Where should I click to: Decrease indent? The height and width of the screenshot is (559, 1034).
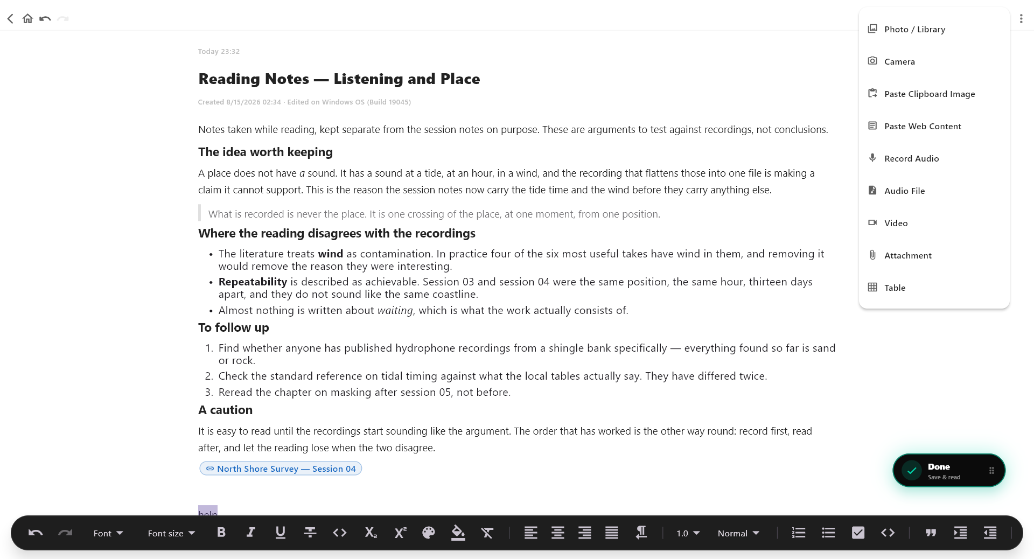coord(990,533)
